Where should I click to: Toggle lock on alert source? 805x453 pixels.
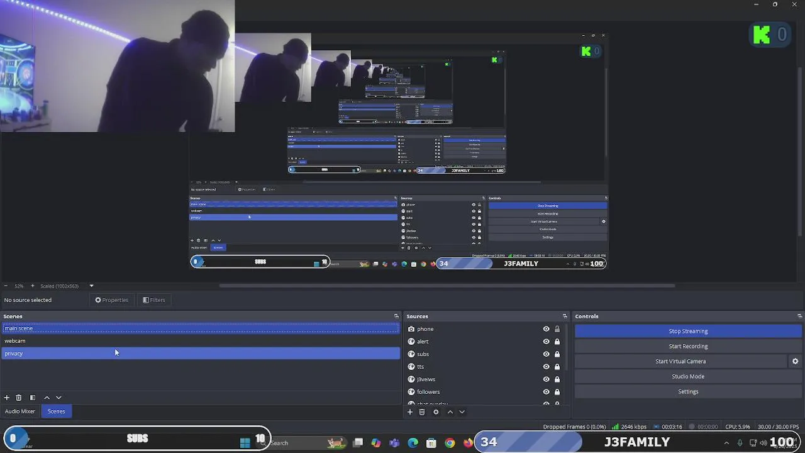point(557,342)
